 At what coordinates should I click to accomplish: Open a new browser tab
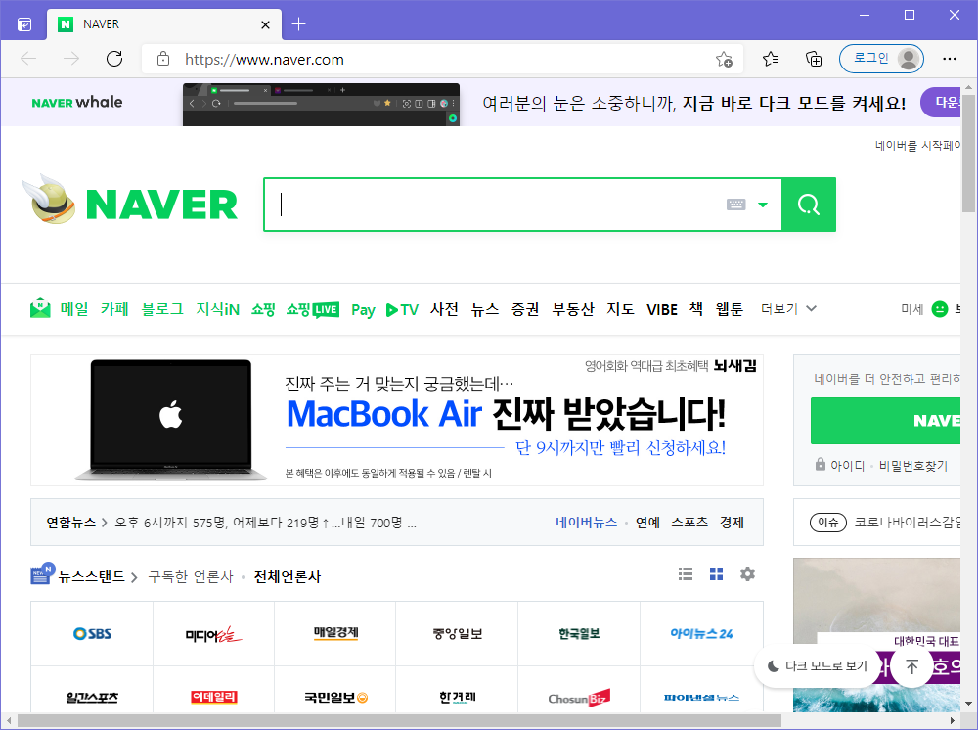(298, 24)
